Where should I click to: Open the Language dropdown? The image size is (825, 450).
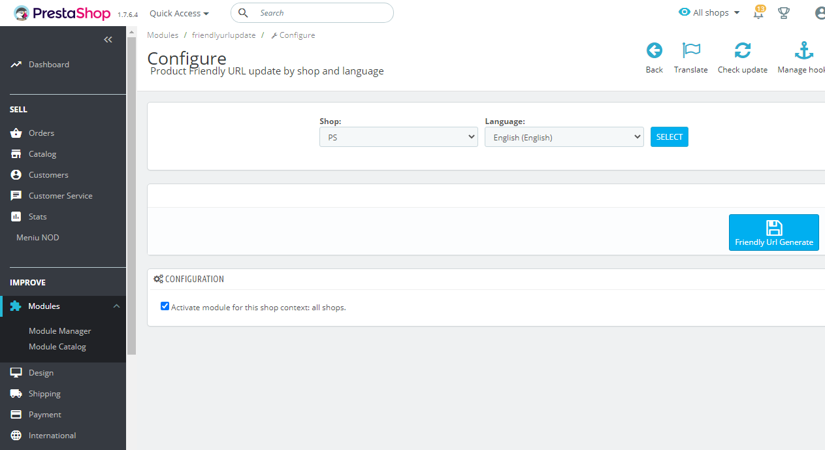tap(564, 137)
